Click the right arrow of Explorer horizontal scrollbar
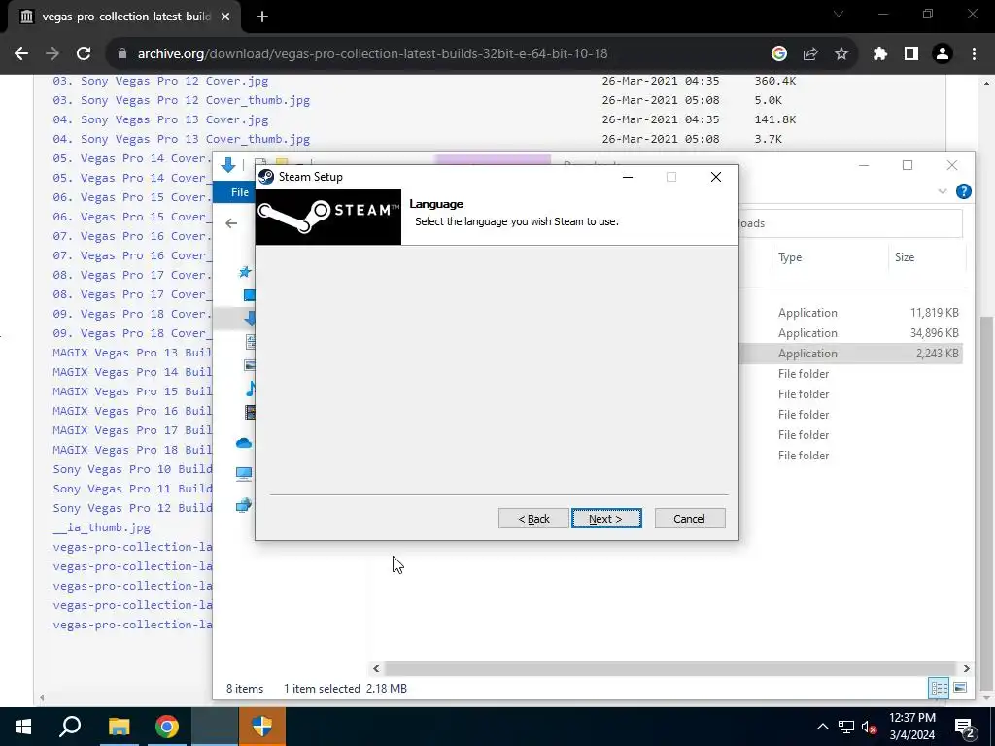The height and width of the screenshot is (746, 995). (x=966, y=668)
